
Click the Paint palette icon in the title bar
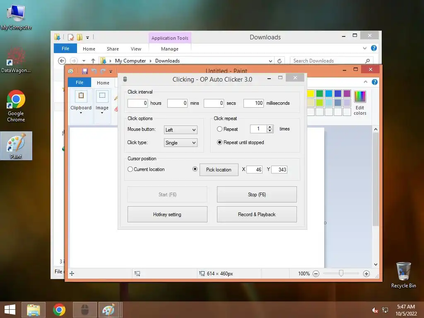(x=71, y=71)
